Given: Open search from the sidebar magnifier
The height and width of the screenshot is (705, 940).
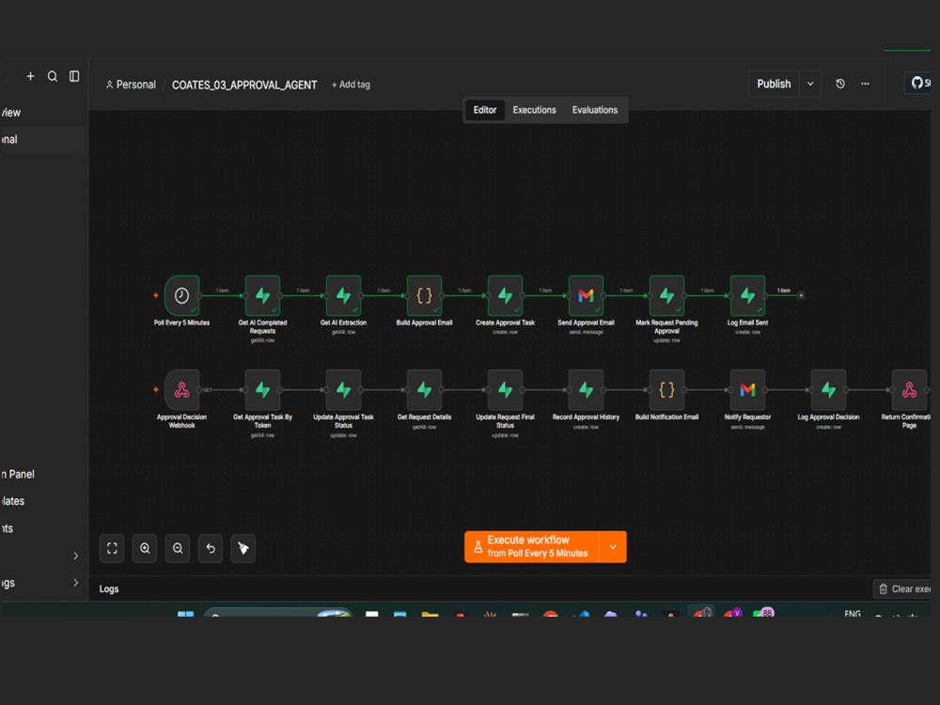Looking at the screenshot, I should [53, 76].
